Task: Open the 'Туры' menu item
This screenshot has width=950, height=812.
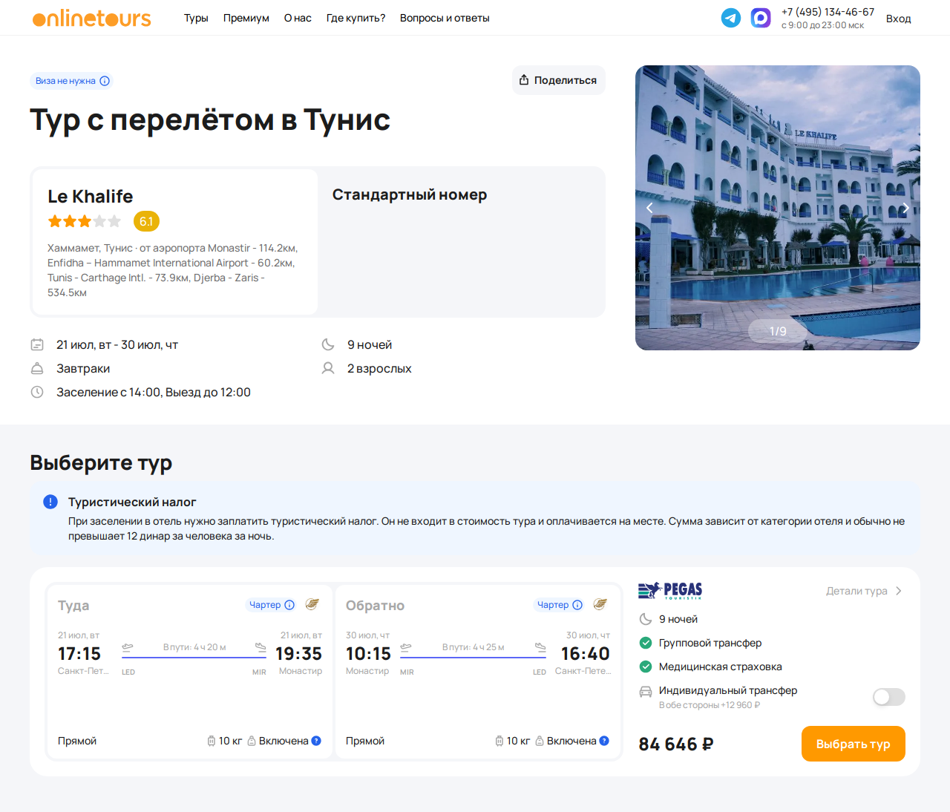Action: [x=196, y=18]
